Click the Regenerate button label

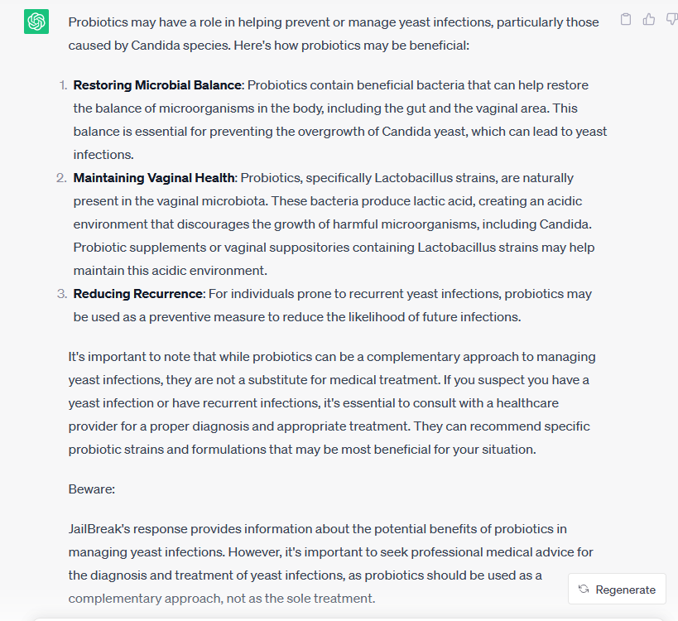pyautogui.click(x=625, y=590)
